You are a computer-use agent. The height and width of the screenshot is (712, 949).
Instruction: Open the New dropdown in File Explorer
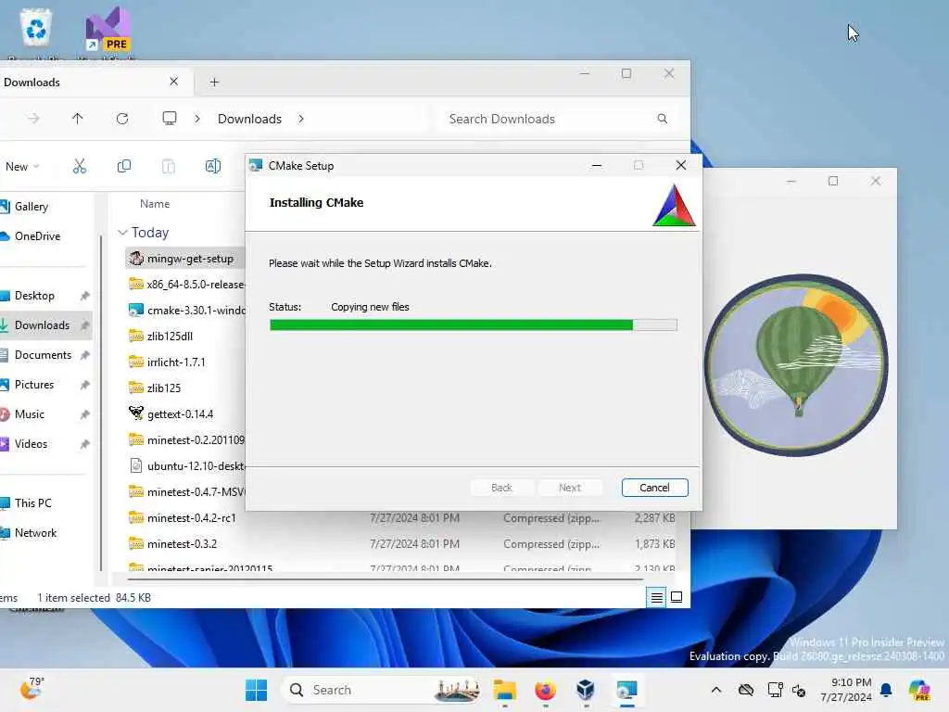click(x=22, y=167)
